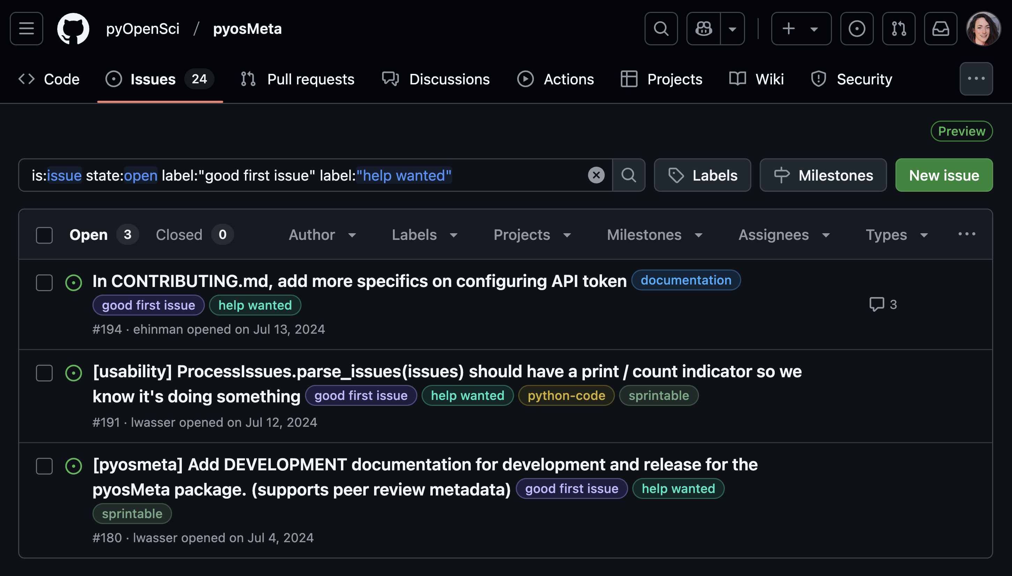Expand the Milestones filter dropdown

pyautogui.click(x=655, y=235)
